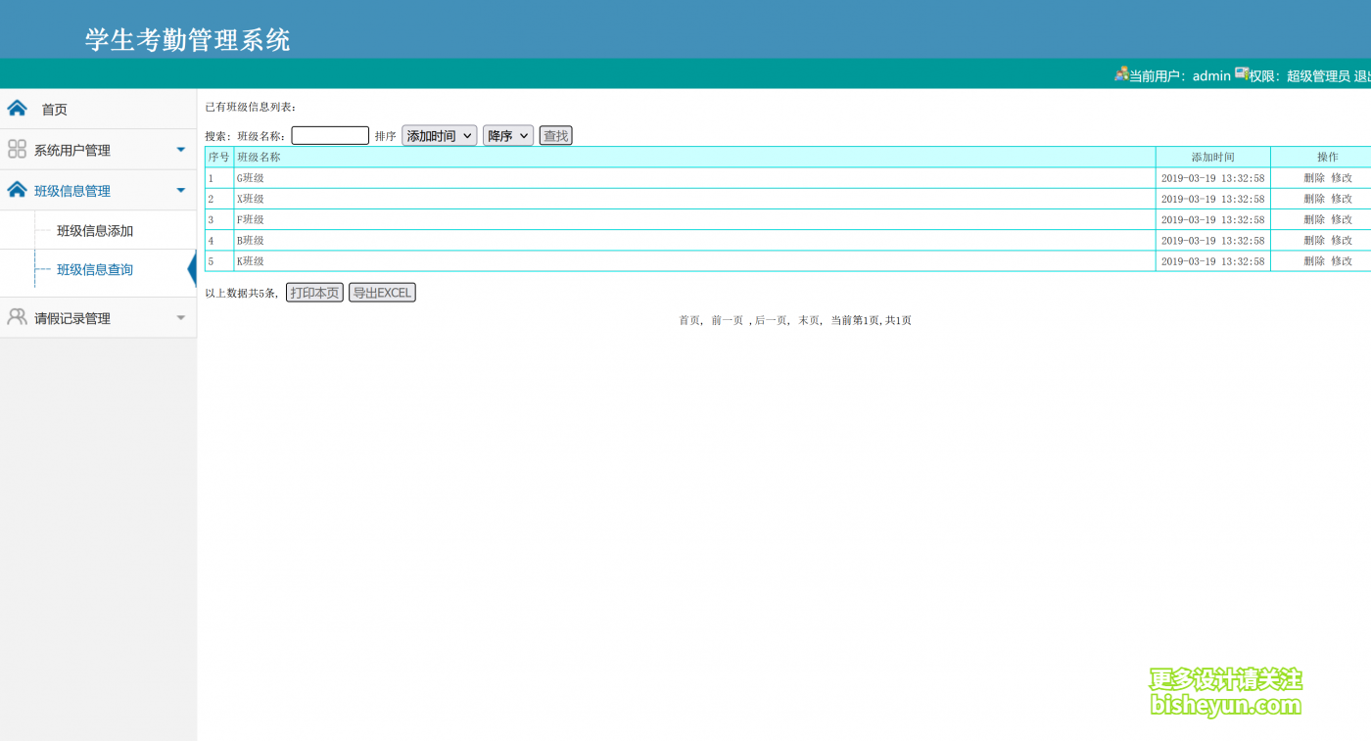This screenshot has width=1371, height=741.
Task: Click the people icon beside 请假记录管理
Action: [x=17, y=316]
